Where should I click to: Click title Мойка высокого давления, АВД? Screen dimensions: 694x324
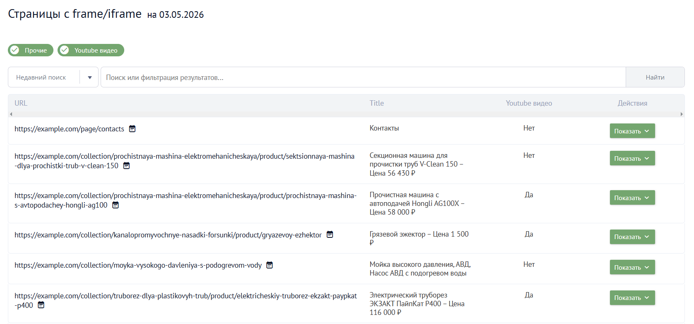pyautogui.click(x=420, y=268)
